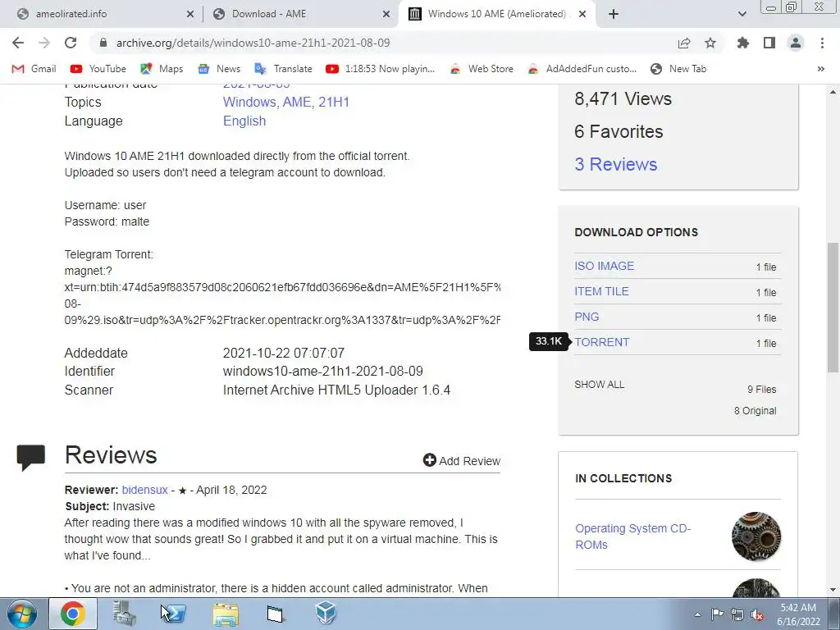Screen dimensions: 840x630
Task: Download the TORRENT file
Action: click(x=602, y=342)
